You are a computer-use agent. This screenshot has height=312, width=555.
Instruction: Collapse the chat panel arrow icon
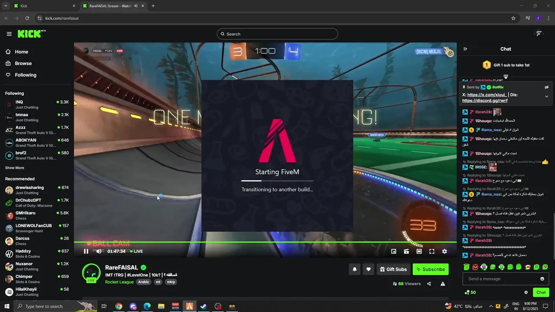point(465,49)
